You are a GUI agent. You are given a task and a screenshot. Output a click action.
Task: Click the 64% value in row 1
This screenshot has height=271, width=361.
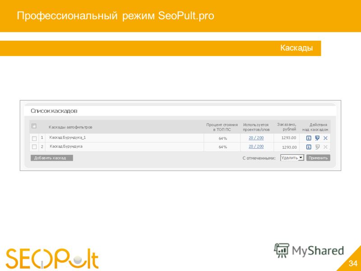click(x=222, y=138)
